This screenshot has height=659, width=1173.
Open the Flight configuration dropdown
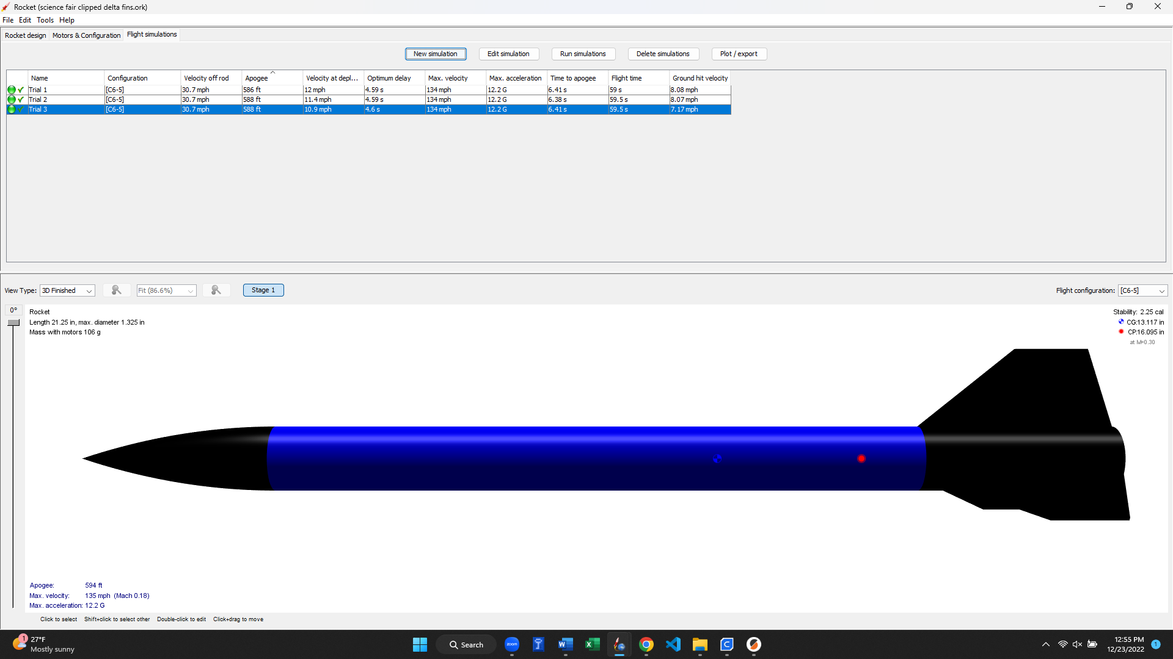click(x=1142, y=290)
